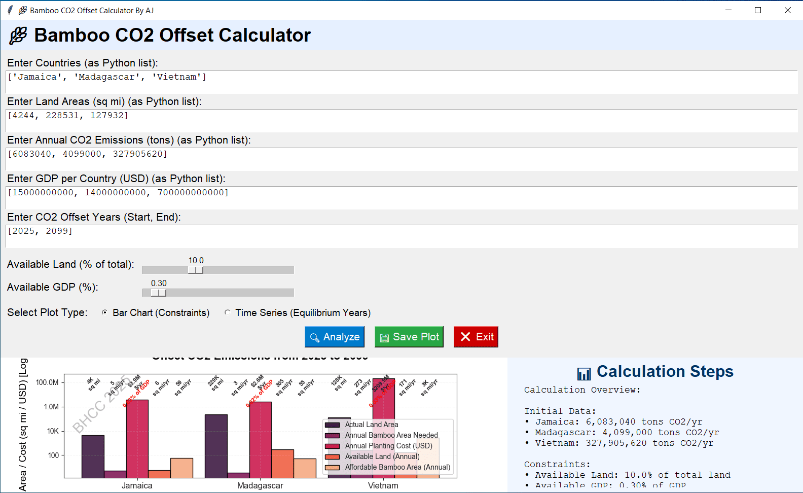
Task: Maximize the calculator window
Action: 758,10
